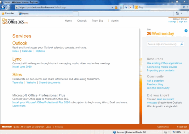Image resolution: width=189 pixels, height=134 pixels.
Task: Click Install Lync 2010 link
Action: point(22,67)
